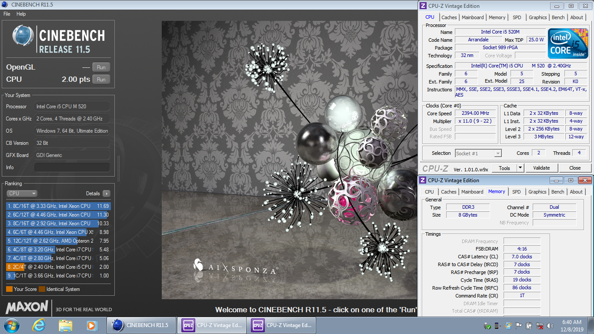
Task: Switch to SPD tab in the CPU-Z window showing the Memory tab
Action: coord(516,192)
